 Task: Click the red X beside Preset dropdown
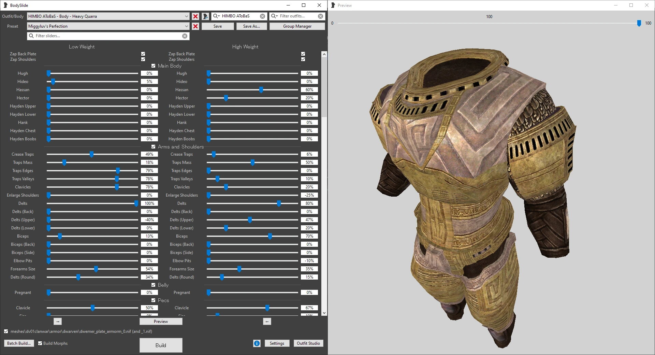[195, 26]
